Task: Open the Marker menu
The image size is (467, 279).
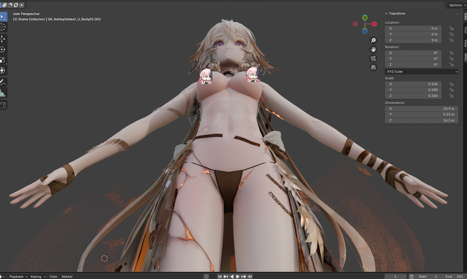Action: tap(67, 277)
